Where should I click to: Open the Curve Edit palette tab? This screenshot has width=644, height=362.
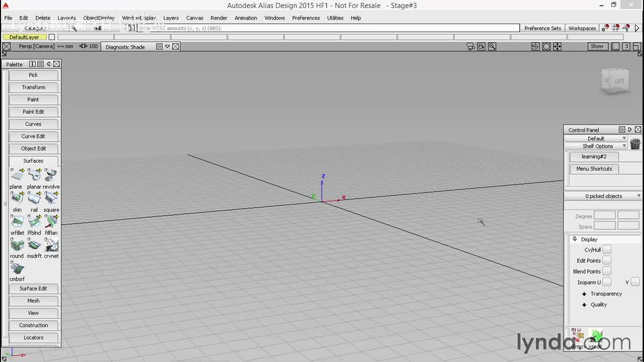(33, 136)
